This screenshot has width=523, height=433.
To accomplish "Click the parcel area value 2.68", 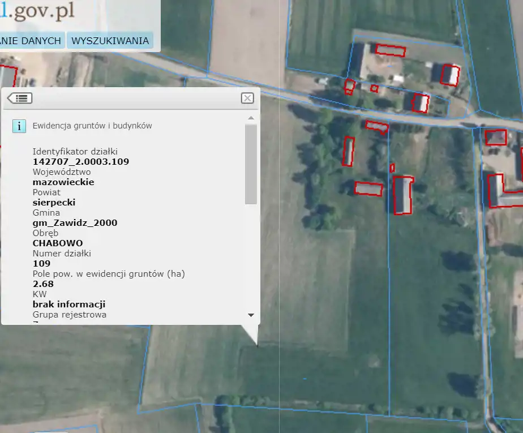I will pyautogui.click(x=43, y=284).
